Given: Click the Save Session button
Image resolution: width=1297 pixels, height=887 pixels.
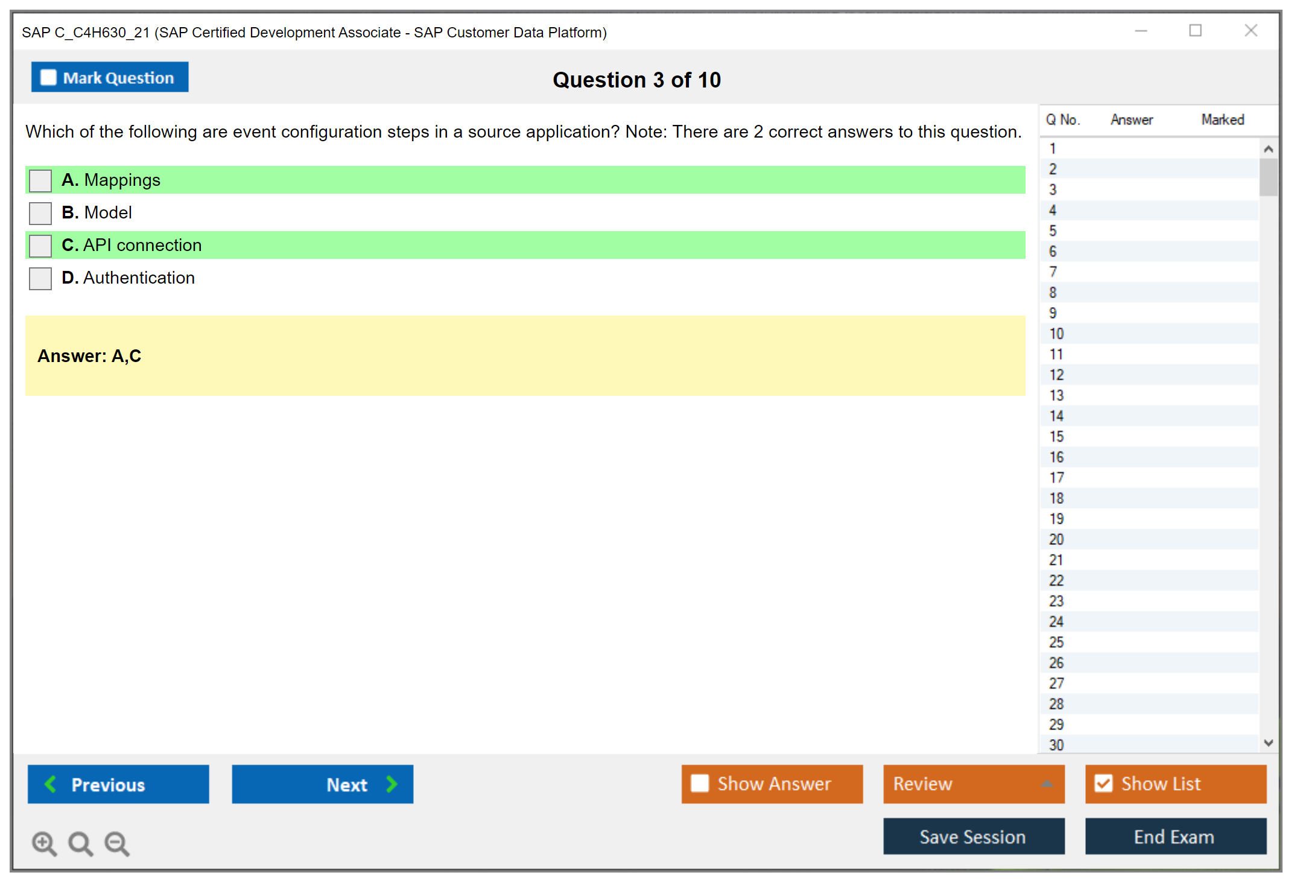Looking at the screenshot, I should [x=973, y=836].
